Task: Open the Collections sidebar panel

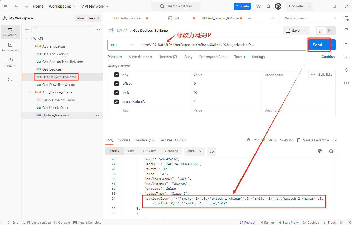Action: 10,32
